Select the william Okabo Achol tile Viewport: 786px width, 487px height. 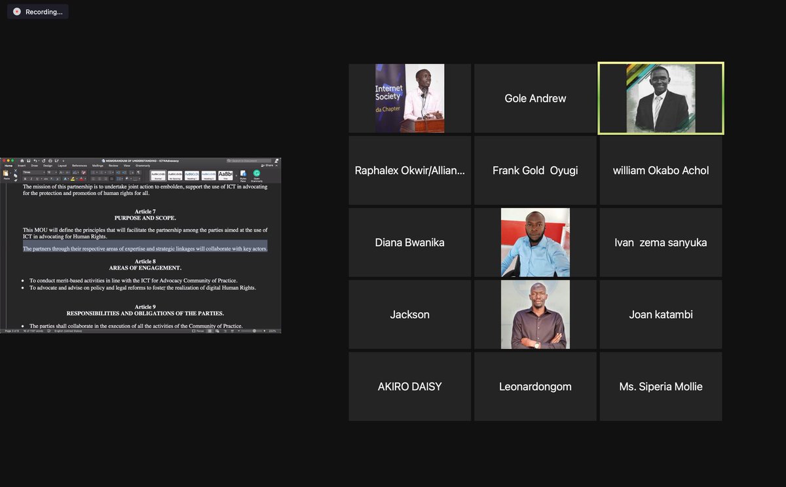coord(661,170)
